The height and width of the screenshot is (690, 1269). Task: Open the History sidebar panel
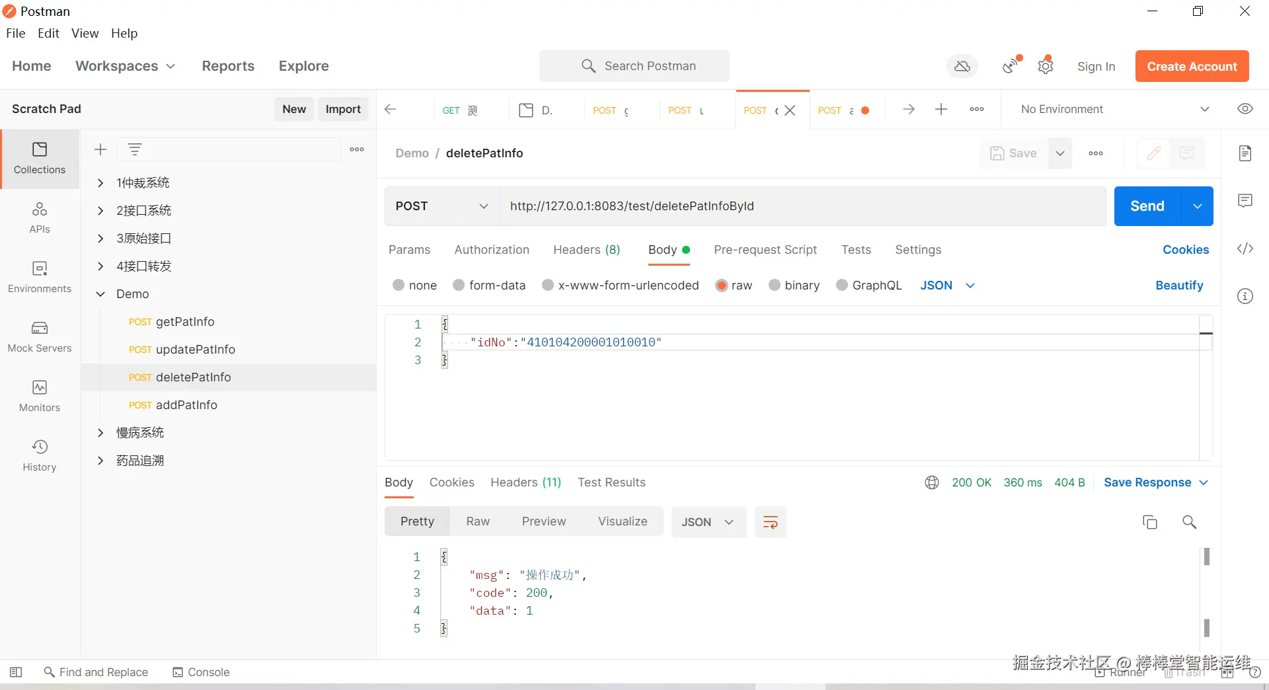(x=40, y=455)
